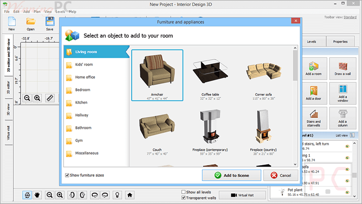This screenshot has height=204, width=362.
Task: Rotate scene clockwise icon
Action: coord(105,195)
